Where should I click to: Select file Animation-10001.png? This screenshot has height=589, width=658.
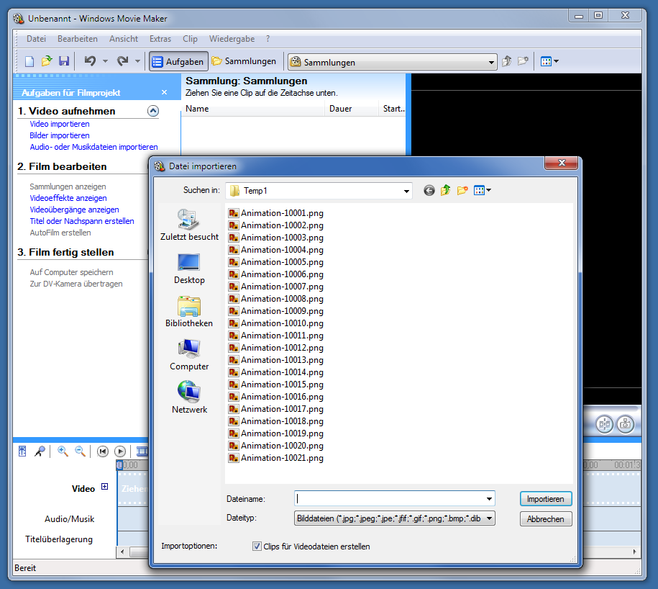pos(276,213)
